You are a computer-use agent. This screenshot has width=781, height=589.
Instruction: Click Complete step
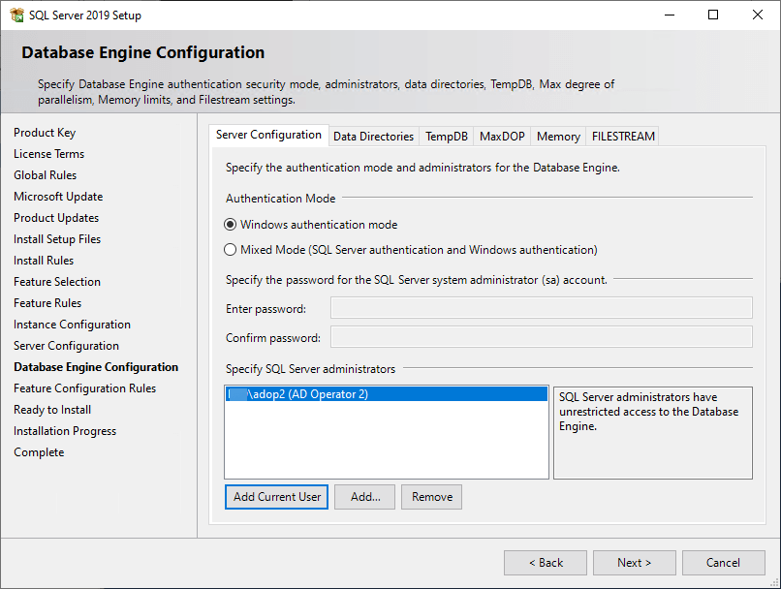pyautogui.click(x=39, y=452)
